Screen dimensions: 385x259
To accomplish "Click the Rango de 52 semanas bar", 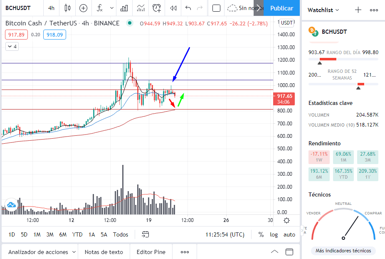I will pyautogui.click(x=343, y=84).
